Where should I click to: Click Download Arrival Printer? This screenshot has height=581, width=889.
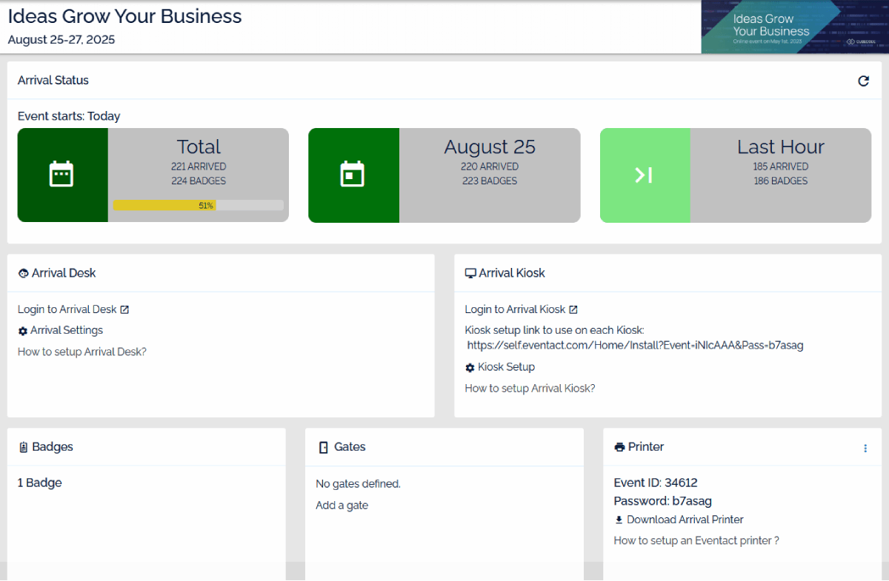(685, 520)
